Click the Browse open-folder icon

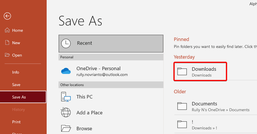(66, 128)
